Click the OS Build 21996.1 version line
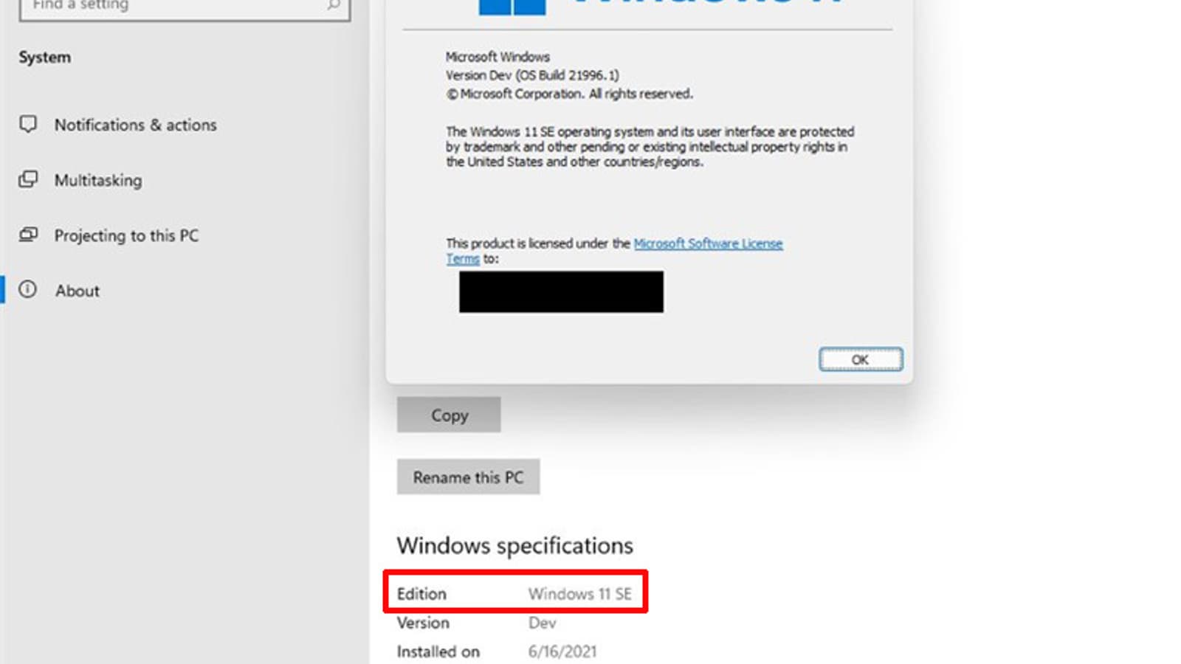 coord(532,75)
